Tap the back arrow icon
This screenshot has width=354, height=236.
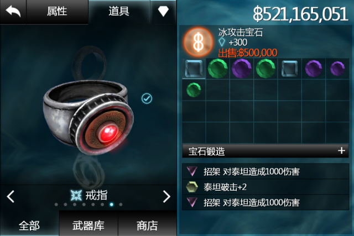pos(13,11)
